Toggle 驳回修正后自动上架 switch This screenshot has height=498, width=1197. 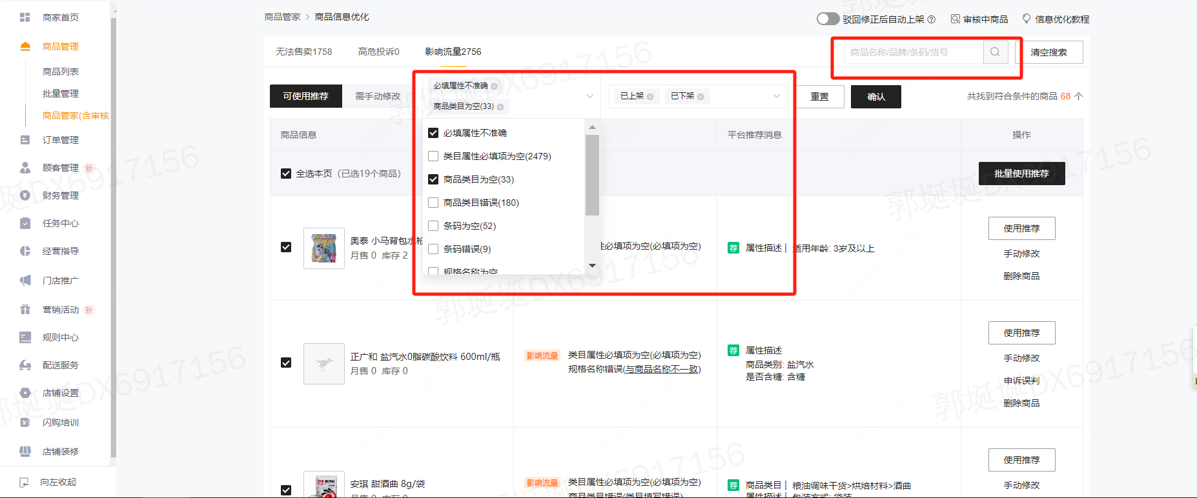point(828,19)
